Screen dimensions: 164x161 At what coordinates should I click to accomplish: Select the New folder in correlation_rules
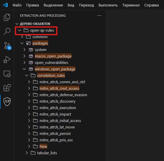tap(43, 146)
